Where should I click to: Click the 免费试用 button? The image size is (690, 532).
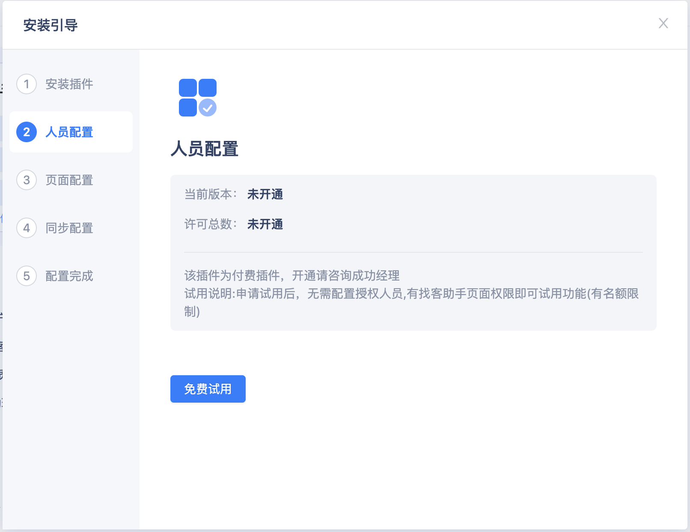tap(208, 389)
